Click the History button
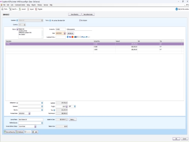The image size is (189, 142). [72, 120]
